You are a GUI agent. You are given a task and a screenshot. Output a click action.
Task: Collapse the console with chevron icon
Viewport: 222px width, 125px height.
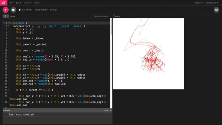(x=111, y=111)
